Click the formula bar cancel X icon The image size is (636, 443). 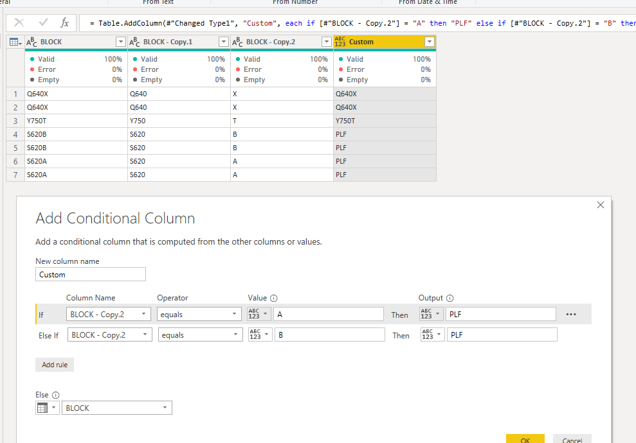tap(19, 22)
